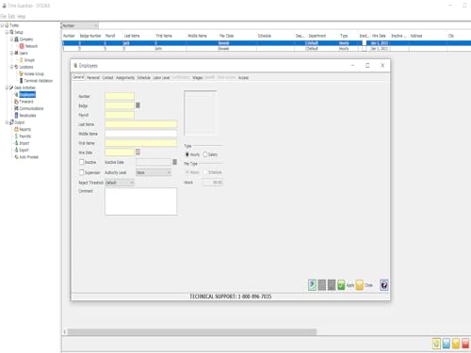Switch to the Personal tab
Screen dimensions: 471x353
point(93,77)
